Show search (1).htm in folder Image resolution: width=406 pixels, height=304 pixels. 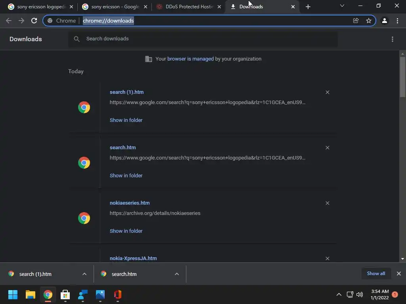(126, 120)
